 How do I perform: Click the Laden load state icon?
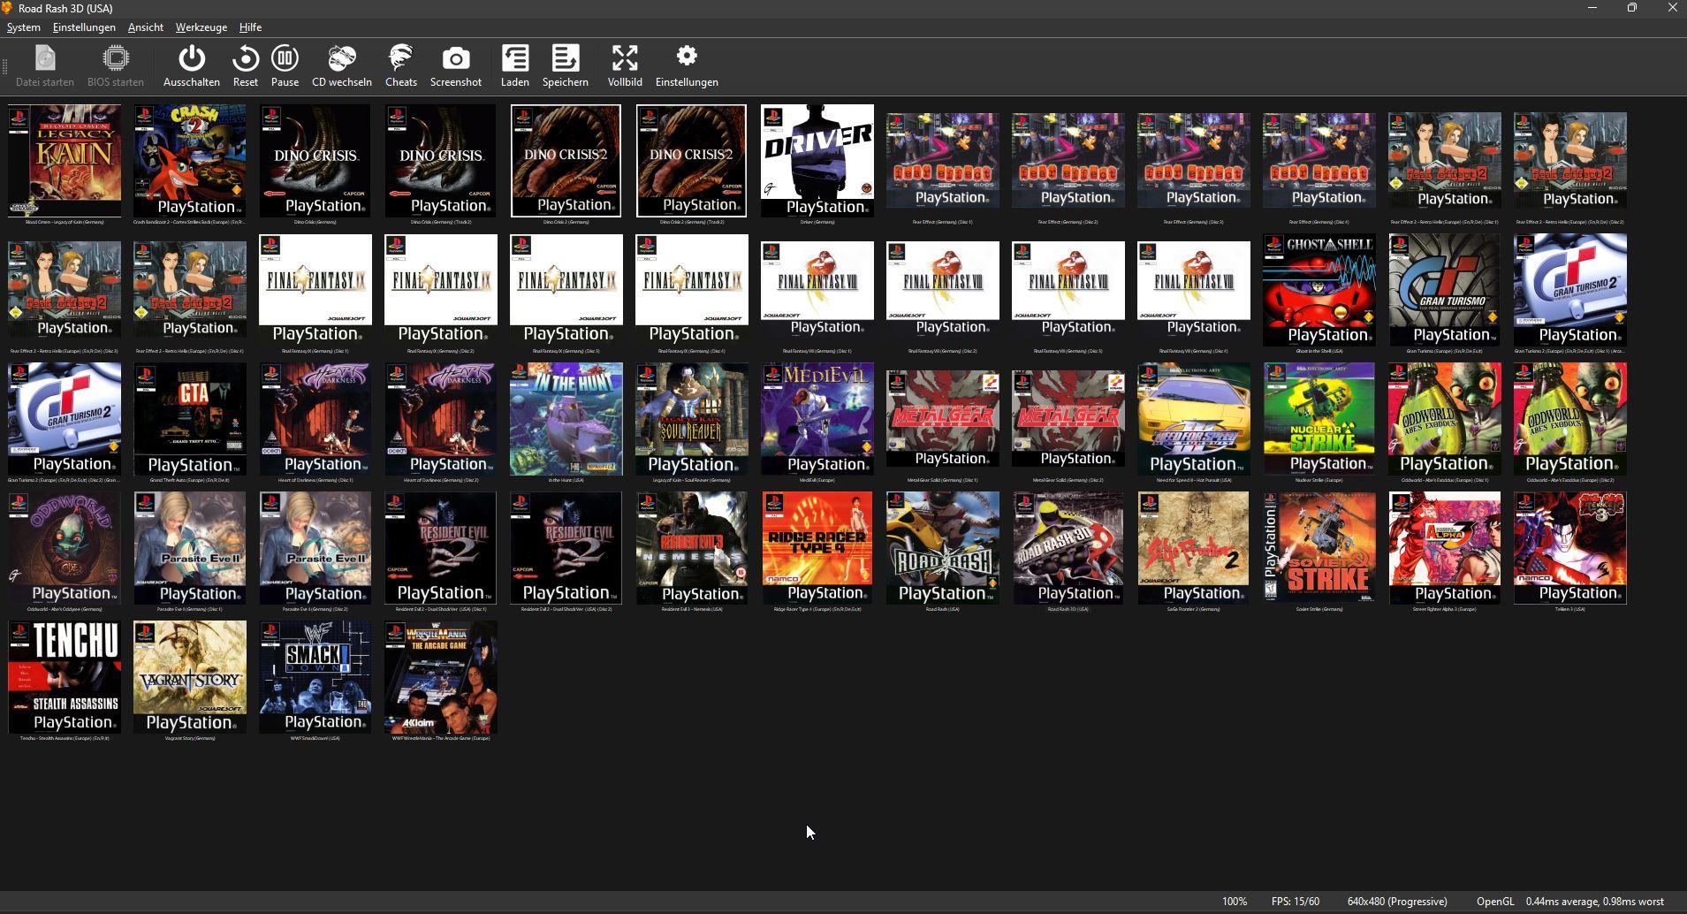pyautogui.click(x=515, y=58)
